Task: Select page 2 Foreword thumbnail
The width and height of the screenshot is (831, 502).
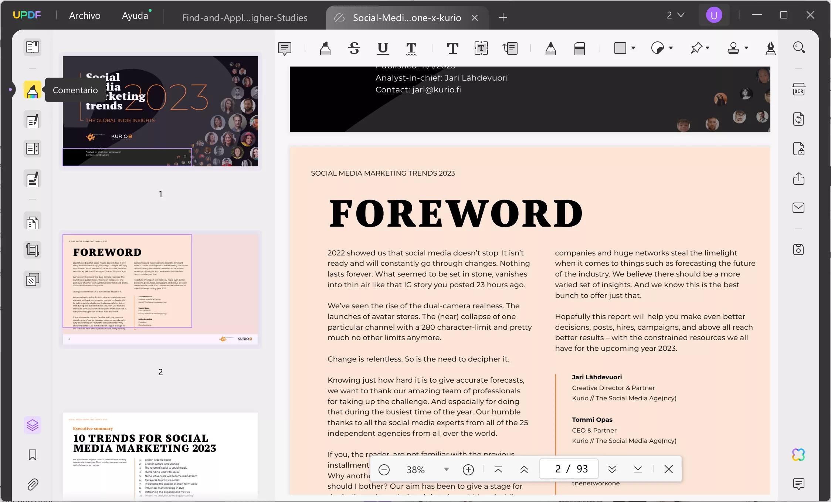Action: pos(160,289)
